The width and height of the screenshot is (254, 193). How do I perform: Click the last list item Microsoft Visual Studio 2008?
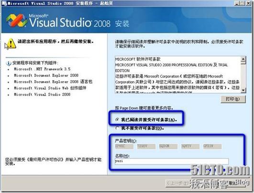(42, 95)
